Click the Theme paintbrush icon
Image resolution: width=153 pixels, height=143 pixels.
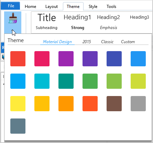(13, 18)
